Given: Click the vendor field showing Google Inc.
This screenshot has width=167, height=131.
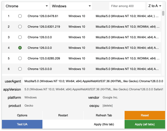Looking at the screenshot, I should 133,97.
